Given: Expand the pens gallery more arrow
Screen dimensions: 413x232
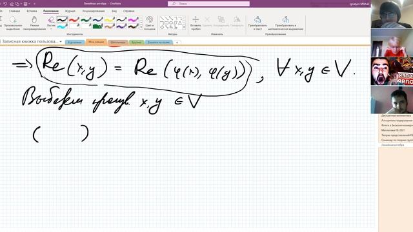Looking at the screenshot, I should coord(141,27).
